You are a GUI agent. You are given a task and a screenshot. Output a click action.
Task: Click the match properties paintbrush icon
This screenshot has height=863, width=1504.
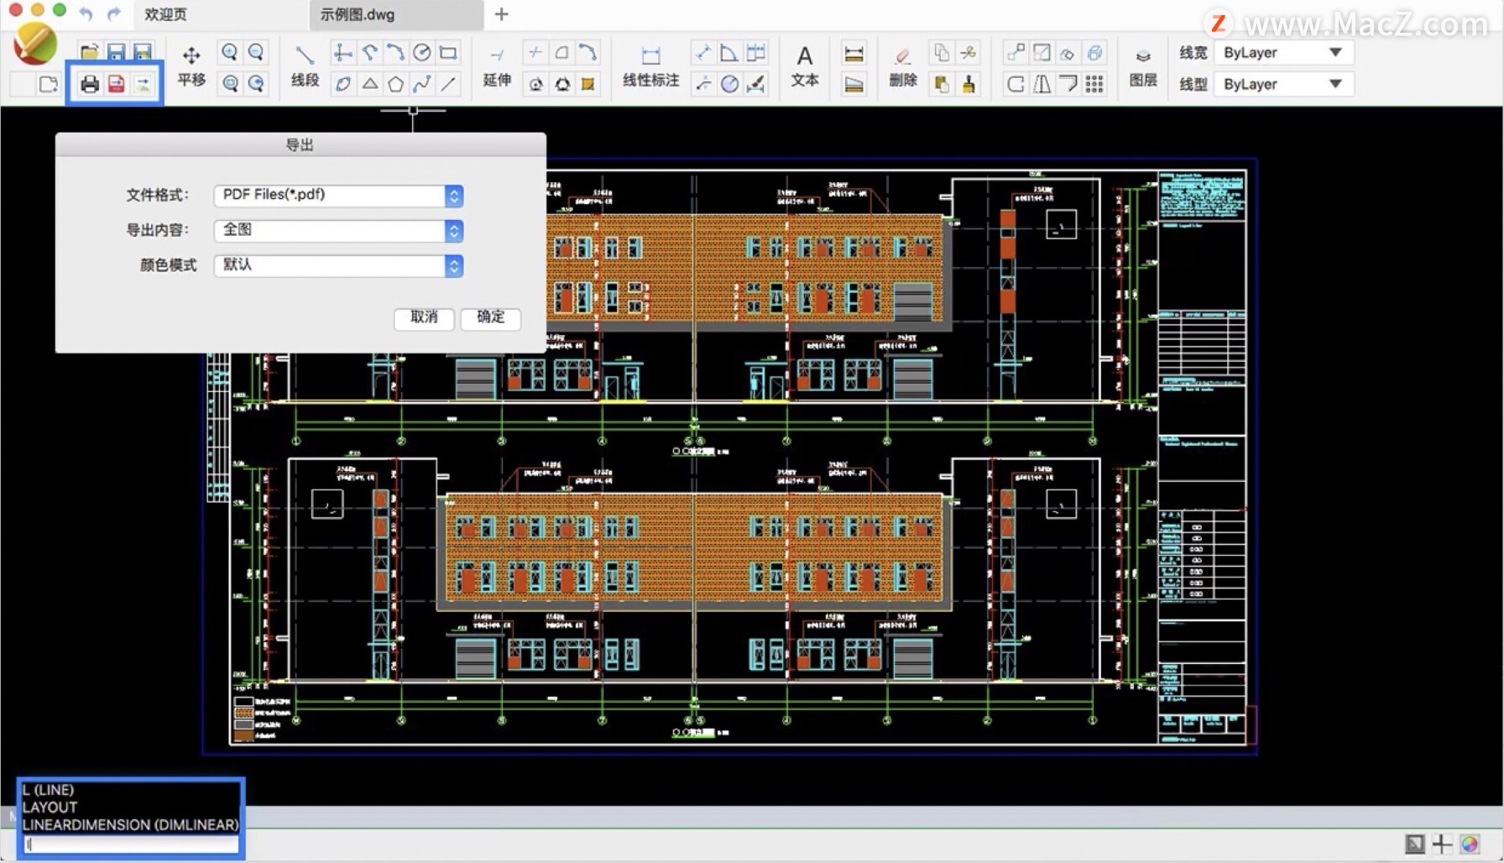tap(969, 83)
